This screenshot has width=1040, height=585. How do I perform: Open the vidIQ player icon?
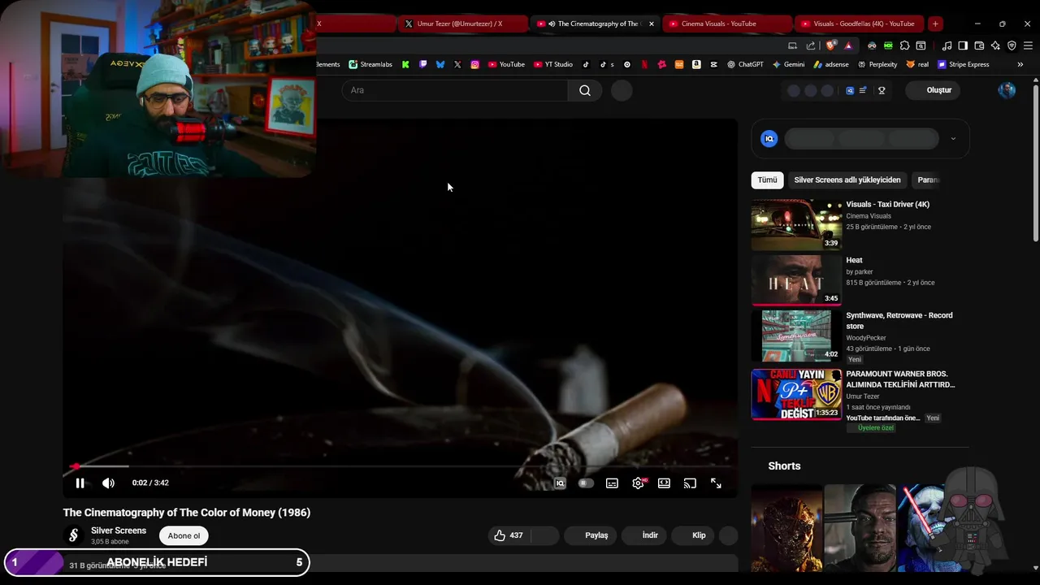click(560, 483)
